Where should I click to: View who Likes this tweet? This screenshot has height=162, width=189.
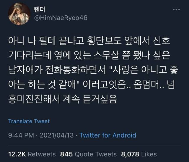149,154
